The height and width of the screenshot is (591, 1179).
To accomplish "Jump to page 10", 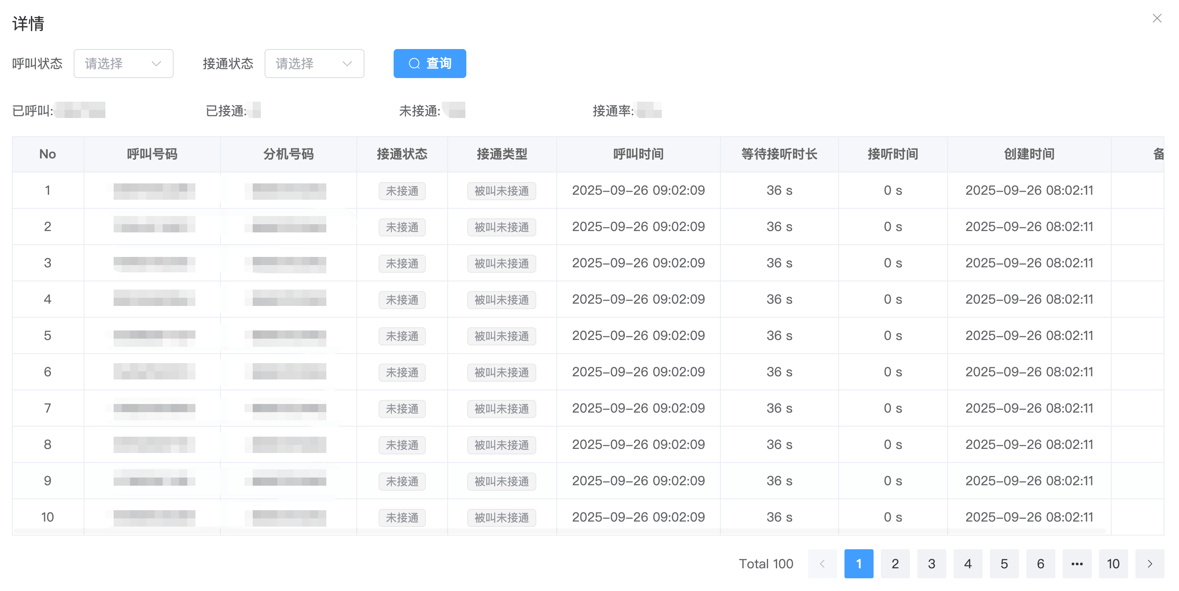I will pyautogui.click(x=1113, y=563).
